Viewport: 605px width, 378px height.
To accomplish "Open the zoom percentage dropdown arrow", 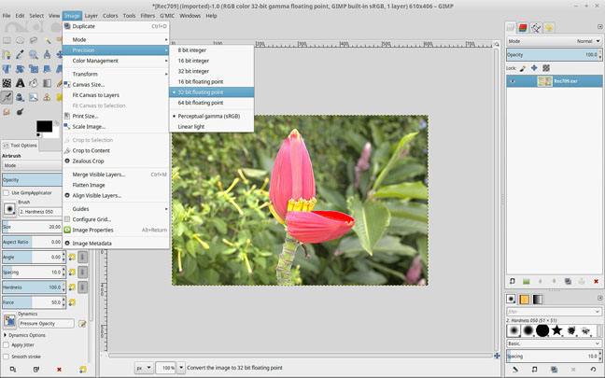I will (x=180, y=368).
